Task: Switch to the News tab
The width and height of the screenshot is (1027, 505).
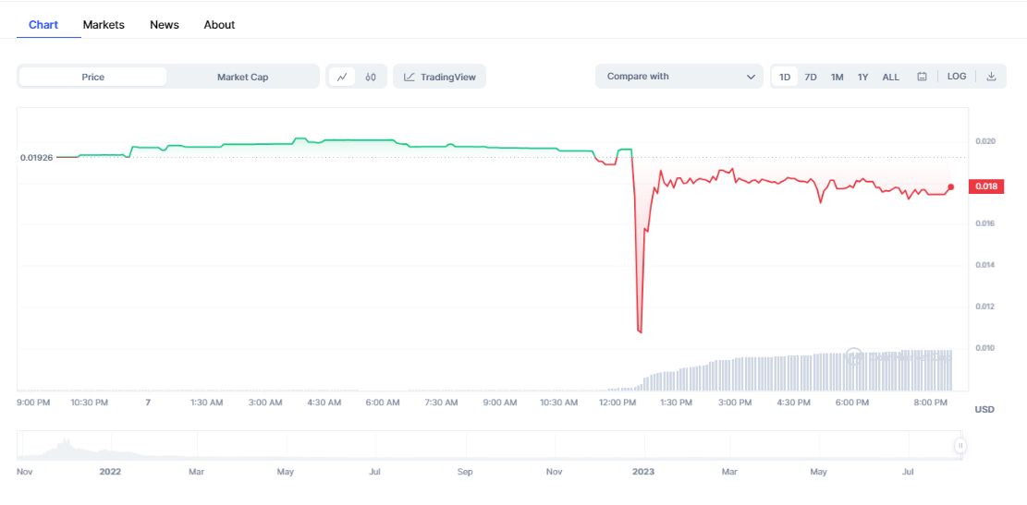Action: pyautogui.click(x=165, y=25)
